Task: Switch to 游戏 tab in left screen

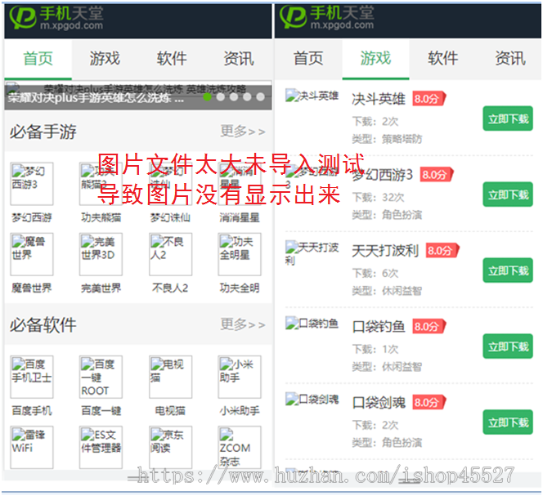Action: pyautogui.click(x=105, y=59)
